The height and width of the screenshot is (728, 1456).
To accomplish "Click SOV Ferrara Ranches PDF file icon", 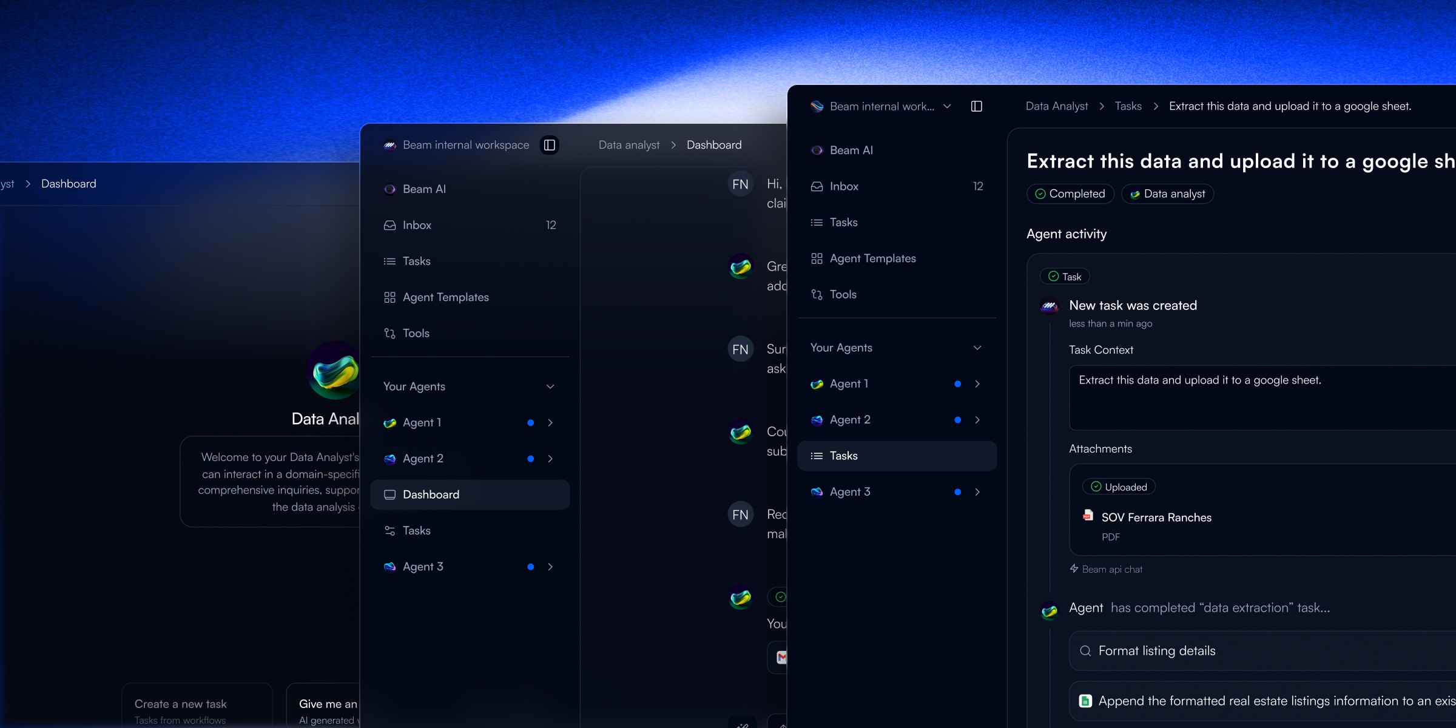I will (1088, 516).
